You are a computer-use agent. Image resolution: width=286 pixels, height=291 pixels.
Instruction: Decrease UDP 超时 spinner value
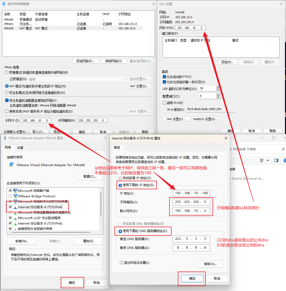click(x=218, y=90)
